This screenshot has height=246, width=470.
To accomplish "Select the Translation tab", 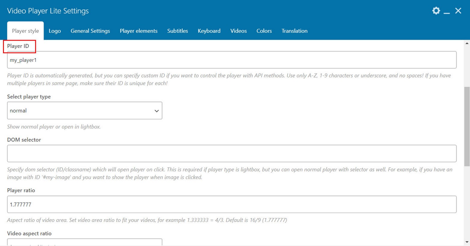I will click(294, 31).
